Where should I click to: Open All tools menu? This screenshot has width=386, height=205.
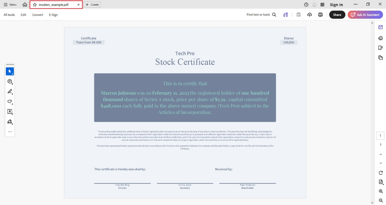point(9,15)
